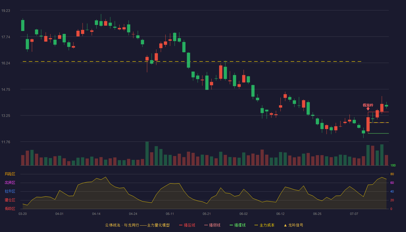Click the 19.23 price axis label

(6, 10)
